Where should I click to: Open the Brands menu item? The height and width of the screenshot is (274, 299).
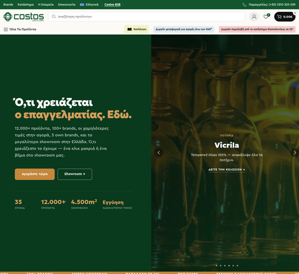8,4
